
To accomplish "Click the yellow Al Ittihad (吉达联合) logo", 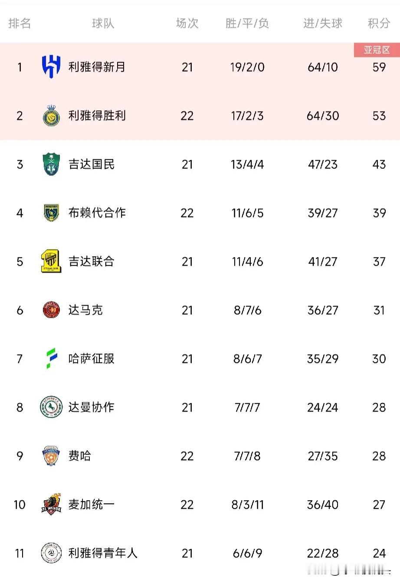I will (x=51, y=261).
